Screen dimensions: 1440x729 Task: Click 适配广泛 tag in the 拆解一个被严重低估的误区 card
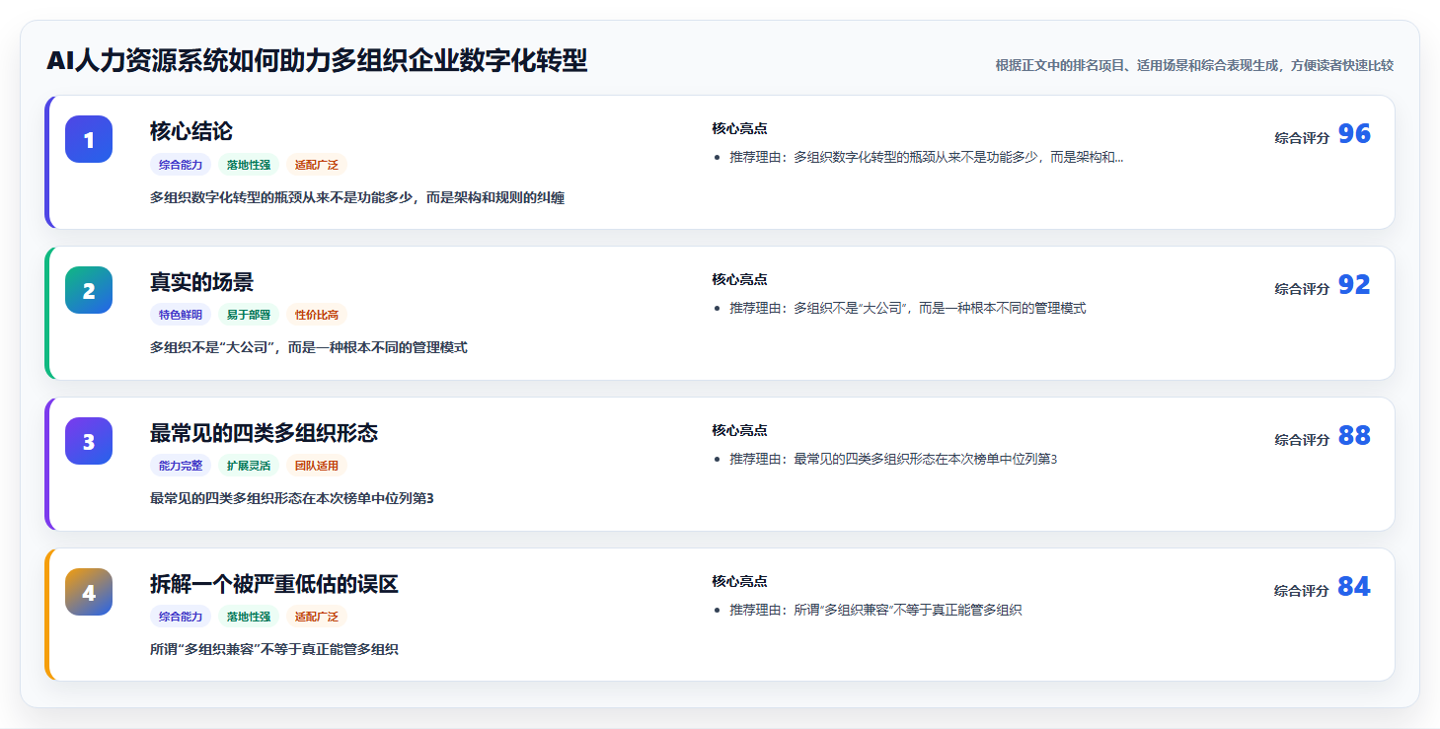[317, 618]
